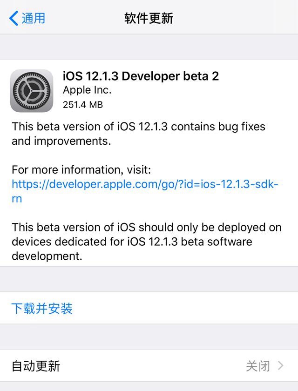Viewport: 298px width, 391px height.
Task: Tap the gray gap above 下载并安装
Action: [149, 279]
